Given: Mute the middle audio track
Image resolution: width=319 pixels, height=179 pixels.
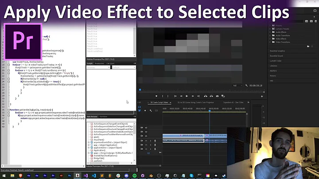Looking at the screenshot, I should 146,145.
